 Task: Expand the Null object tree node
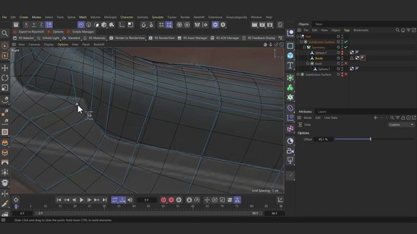tap(298, 36)
